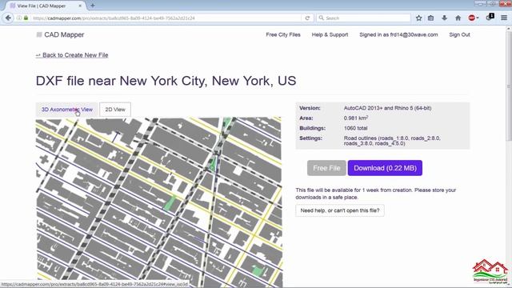Screen dimensions: 512x288
Task: Click the Buildings value 1060 total
Action: (355, 128)
